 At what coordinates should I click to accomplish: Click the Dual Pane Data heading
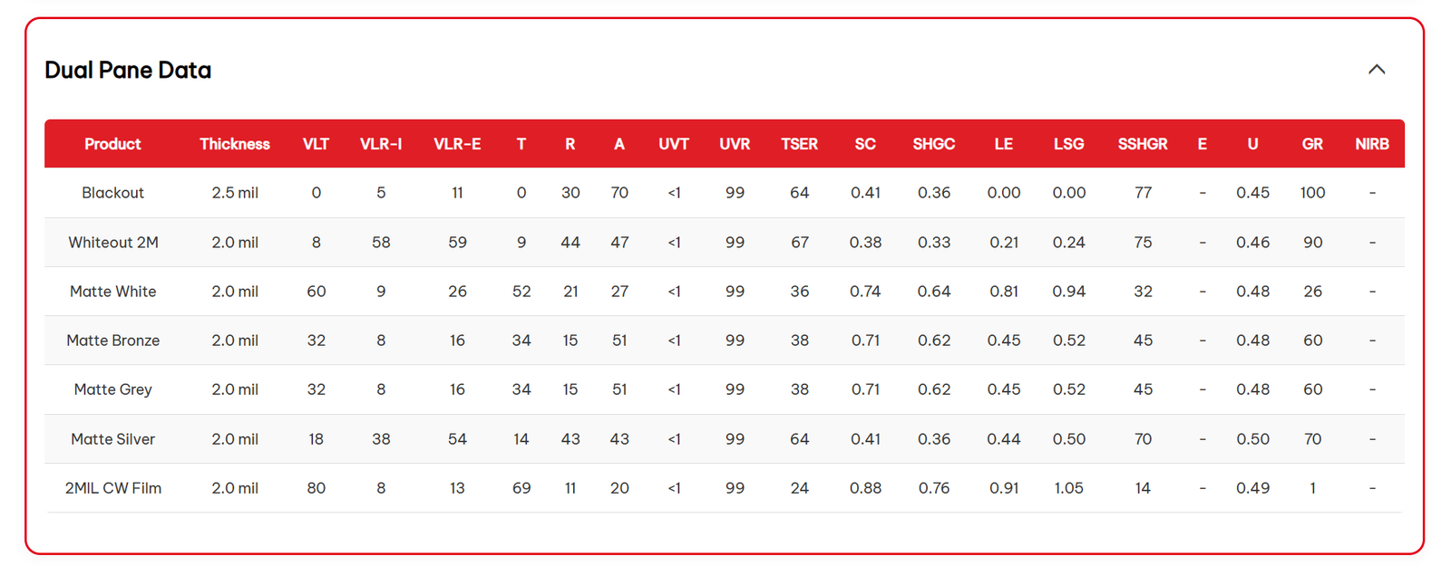pyautogui.click(x=128, y=70)
